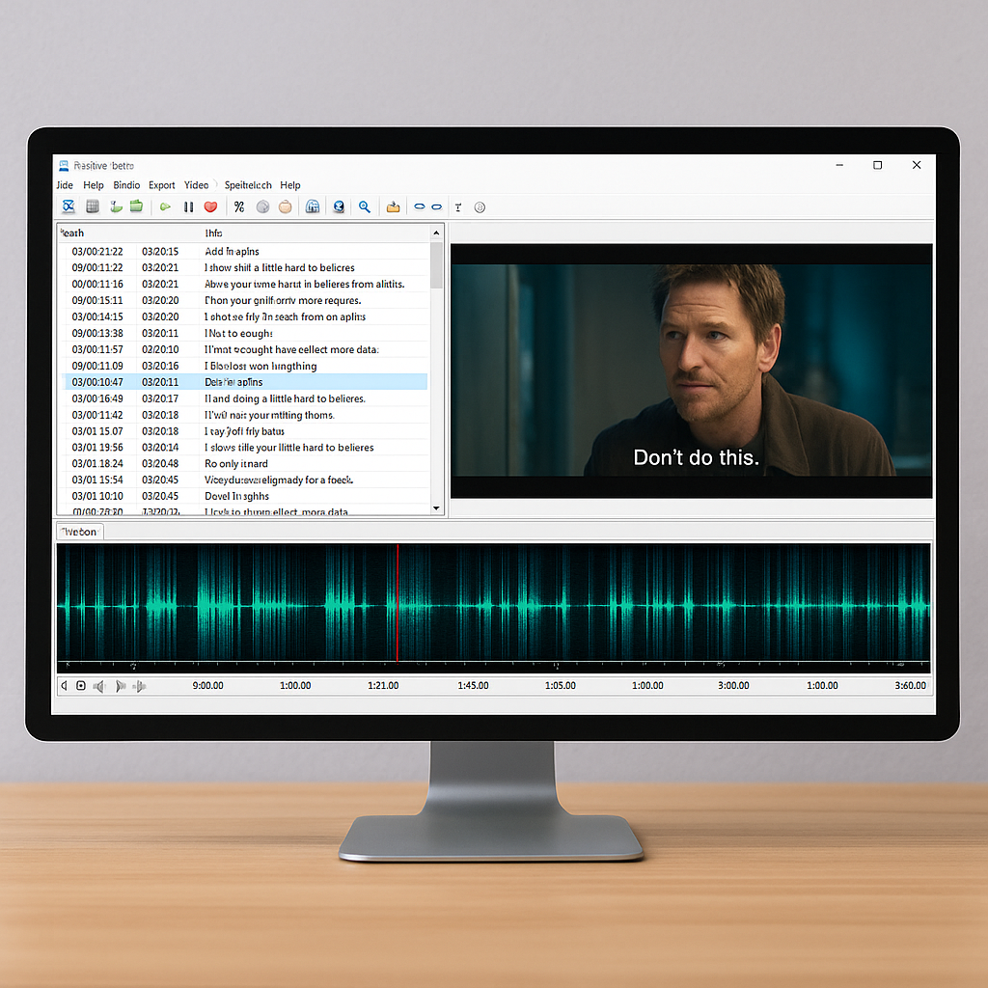Image resolution: width=988 pixels, height=988 pixels.
Task: Click the app icon in the title bar
Action: tap(64, 166)
